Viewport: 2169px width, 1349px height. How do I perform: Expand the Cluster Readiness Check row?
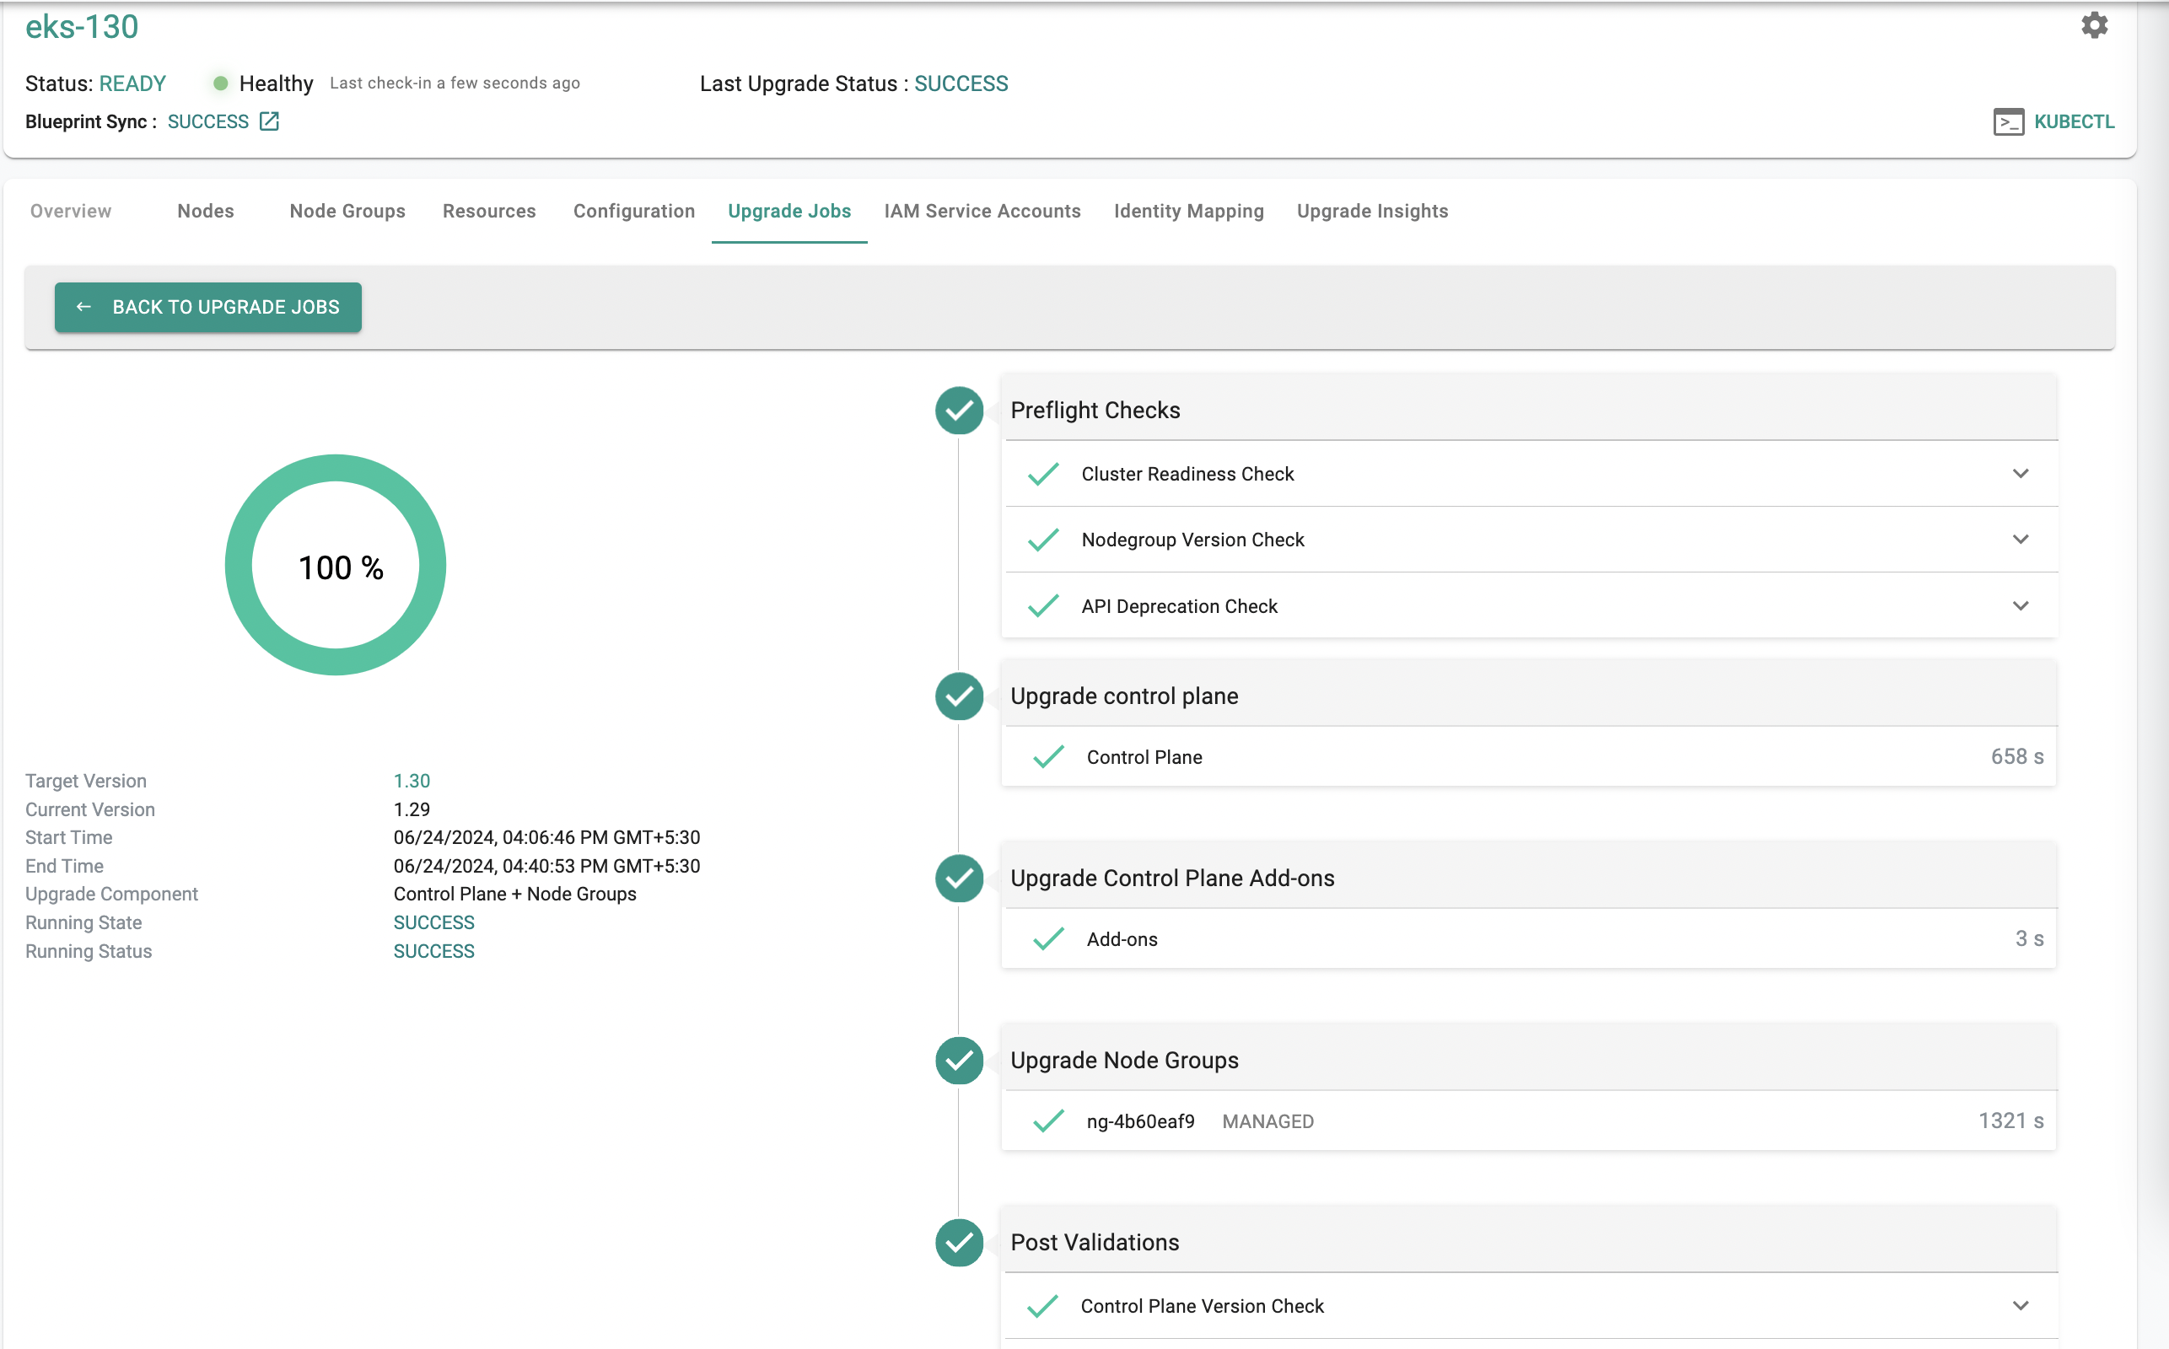pos(2020,474)
